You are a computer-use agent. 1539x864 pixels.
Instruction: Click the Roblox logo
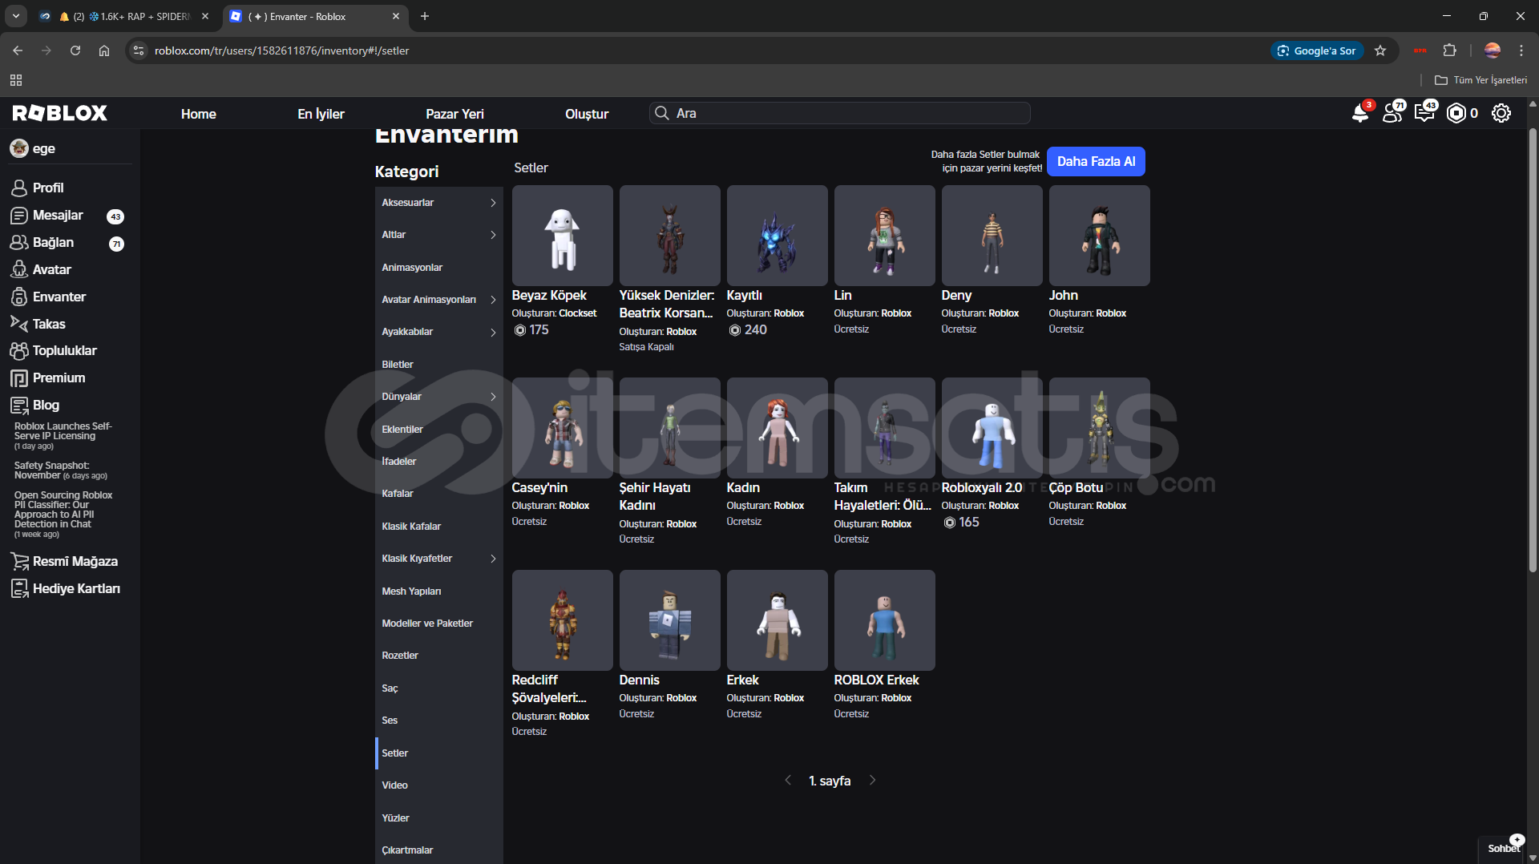(60, 113)
